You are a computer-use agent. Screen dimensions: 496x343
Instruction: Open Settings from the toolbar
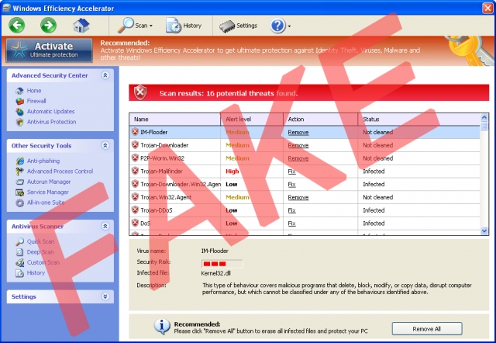pyautogui.click(x=238, y=26)
